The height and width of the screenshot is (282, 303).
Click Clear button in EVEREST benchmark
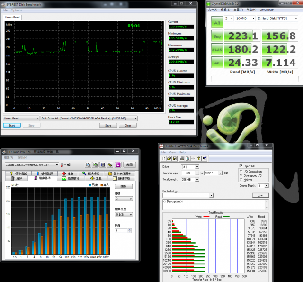[128, 125]
